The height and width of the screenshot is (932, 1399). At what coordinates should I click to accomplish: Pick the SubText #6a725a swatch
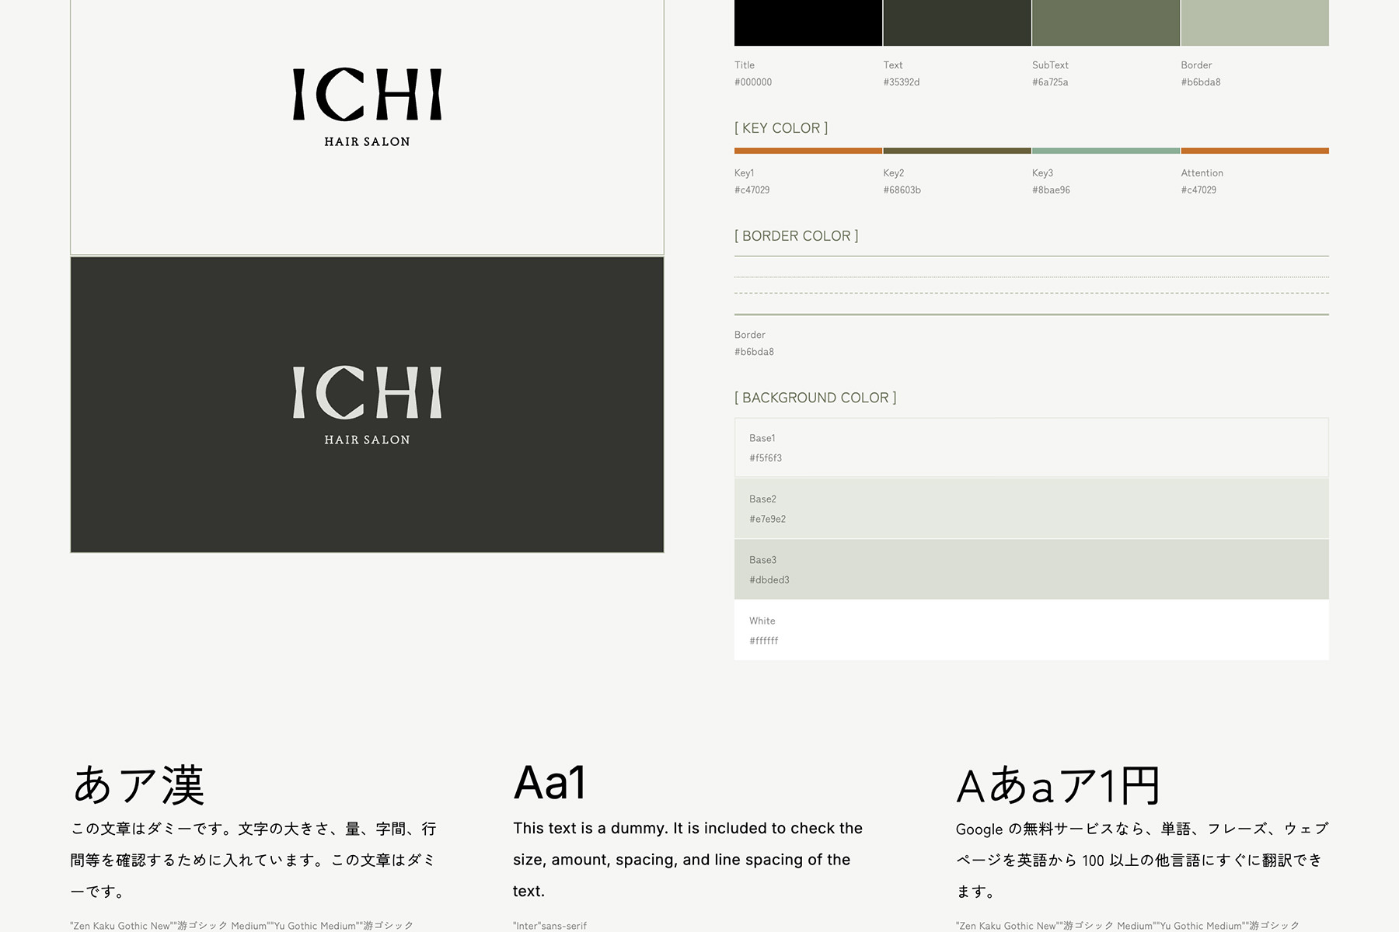pos(1106,23)
